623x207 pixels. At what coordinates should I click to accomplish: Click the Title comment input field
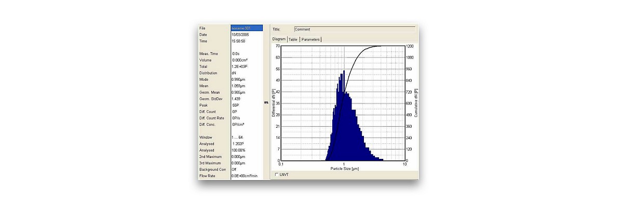click(354, 29)
